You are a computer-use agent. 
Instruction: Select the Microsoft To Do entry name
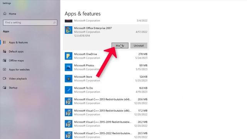[x=83, y=88]
